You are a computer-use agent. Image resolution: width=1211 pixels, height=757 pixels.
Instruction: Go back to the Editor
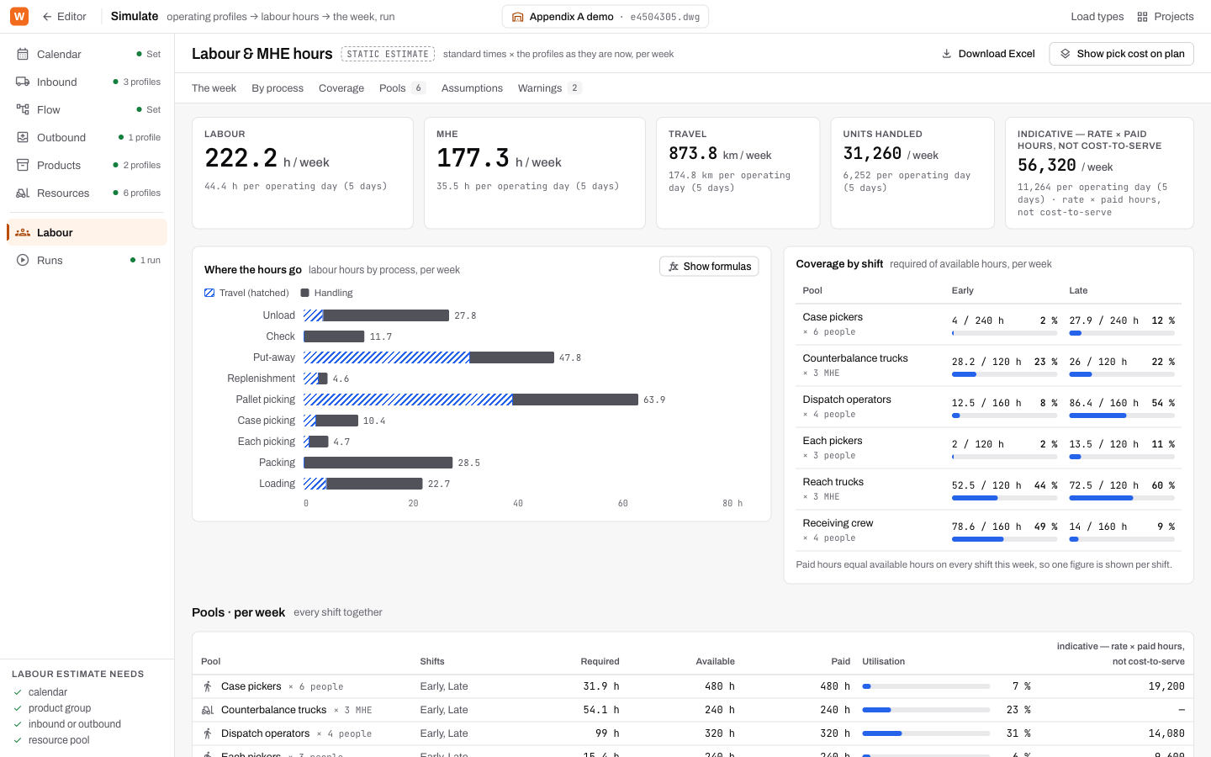[64, 17]
